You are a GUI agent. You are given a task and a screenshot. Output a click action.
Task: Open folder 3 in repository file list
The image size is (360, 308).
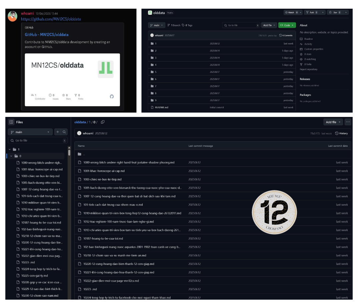[x=156, y=58]
